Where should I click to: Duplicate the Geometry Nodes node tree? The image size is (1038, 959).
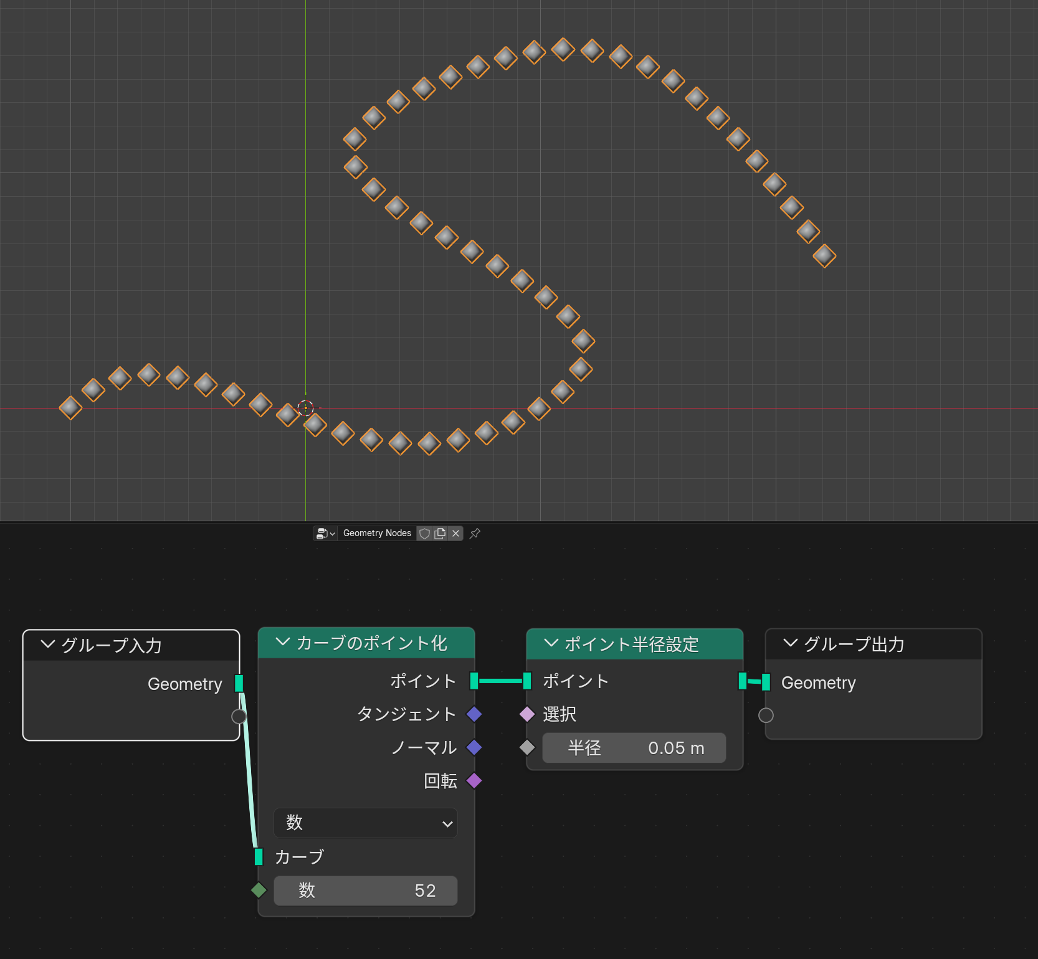pos(440,533)
